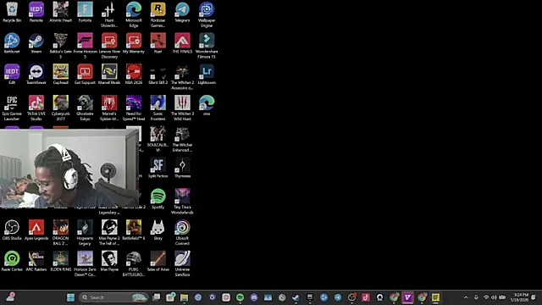This screenshot has height=305, width=542.
Task: Launch the Silent Hill 2 shortcut
Action: [x=158, y=75]
